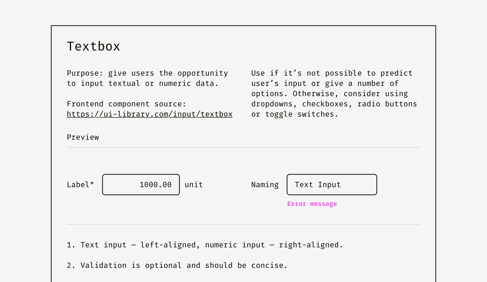The image size is (487, 282).
Task: Click the usage guidance paragraph starting 'Use if'
Action: tap(334, 94)
